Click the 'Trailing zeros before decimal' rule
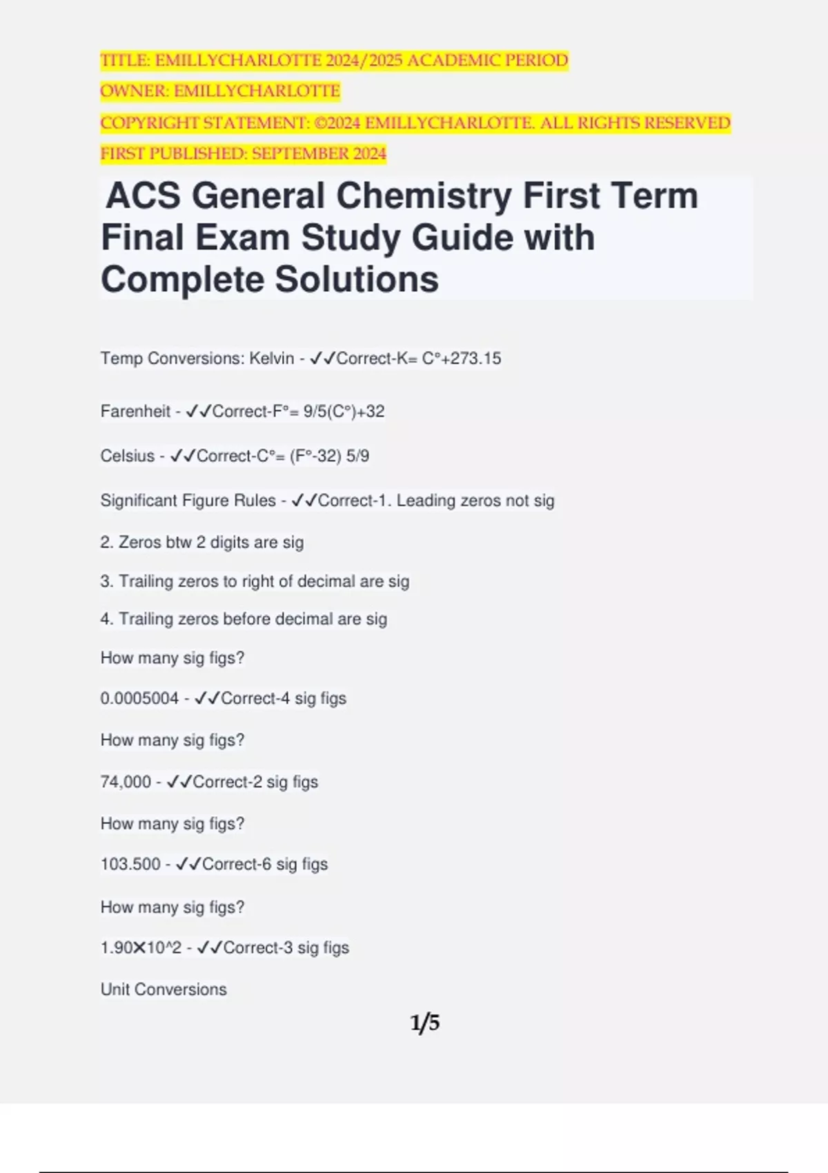This screenshot has width=828, height=1173. point(244,619)
